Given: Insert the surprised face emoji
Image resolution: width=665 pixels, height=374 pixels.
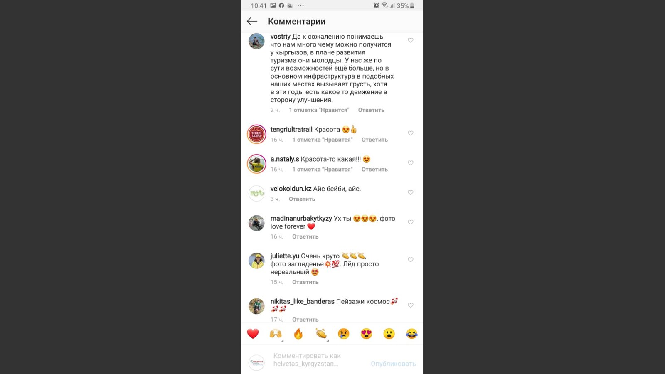Looking at the screenshot, I should click(389, 334).
